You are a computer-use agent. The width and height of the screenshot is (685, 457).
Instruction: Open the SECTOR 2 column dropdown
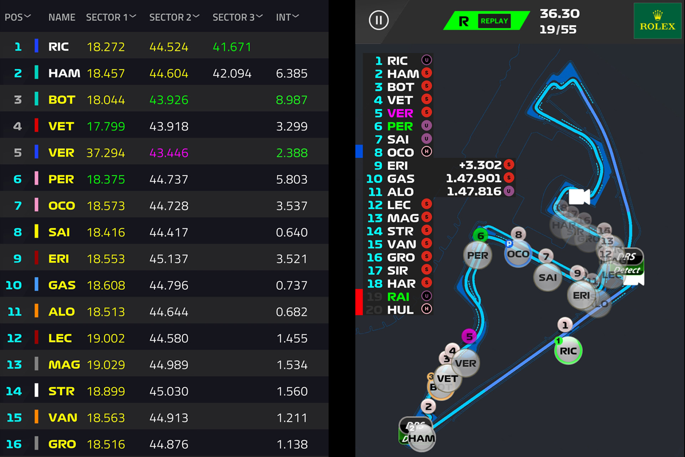pos(174,17)
